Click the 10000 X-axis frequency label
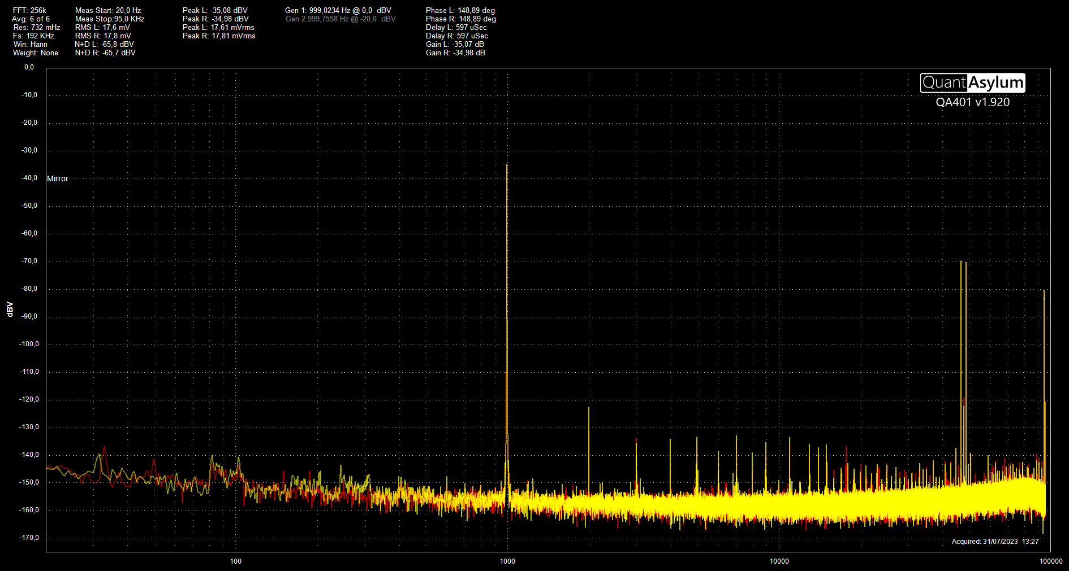The height and width of the screenshot is (571, 1069). point(779,561)
